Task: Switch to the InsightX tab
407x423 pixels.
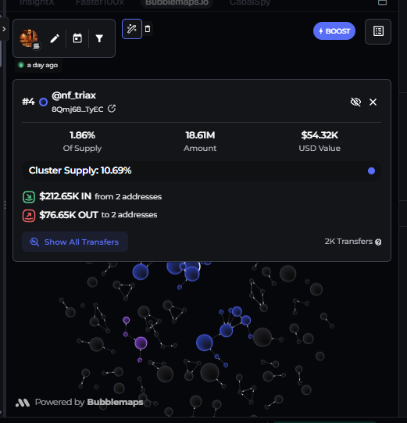Action: click(37, 2)
